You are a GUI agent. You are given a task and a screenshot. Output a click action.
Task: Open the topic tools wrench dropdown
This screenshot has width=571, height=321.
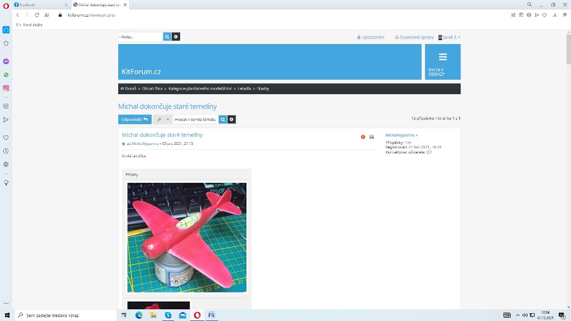(162, 119)
